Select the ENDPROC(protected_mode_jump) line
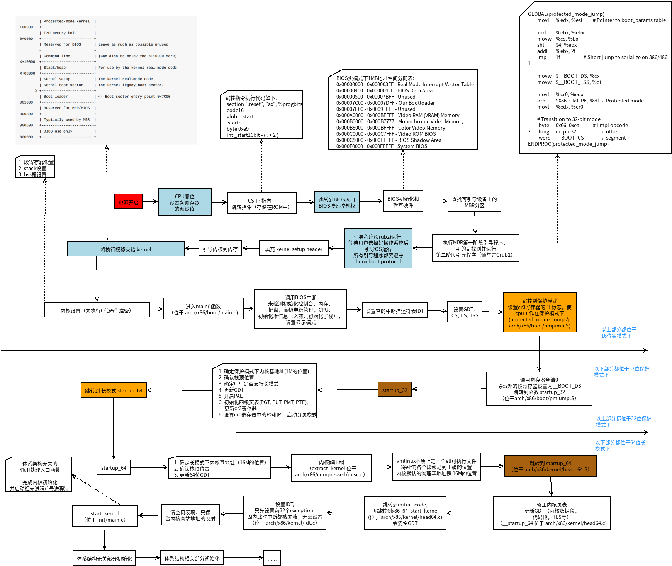The image size is (672, 566). pyautogui.click(x=568, y=144)
